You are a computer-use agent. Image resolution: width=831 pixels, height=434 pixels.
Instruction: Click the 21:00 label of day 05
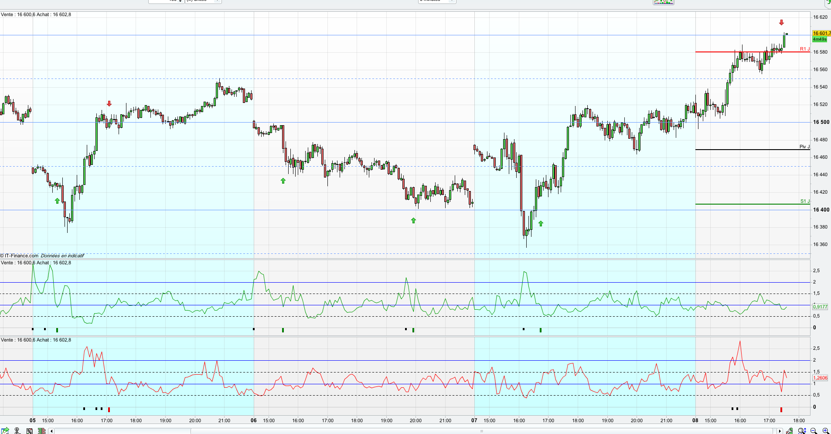[x=224, y=420]
